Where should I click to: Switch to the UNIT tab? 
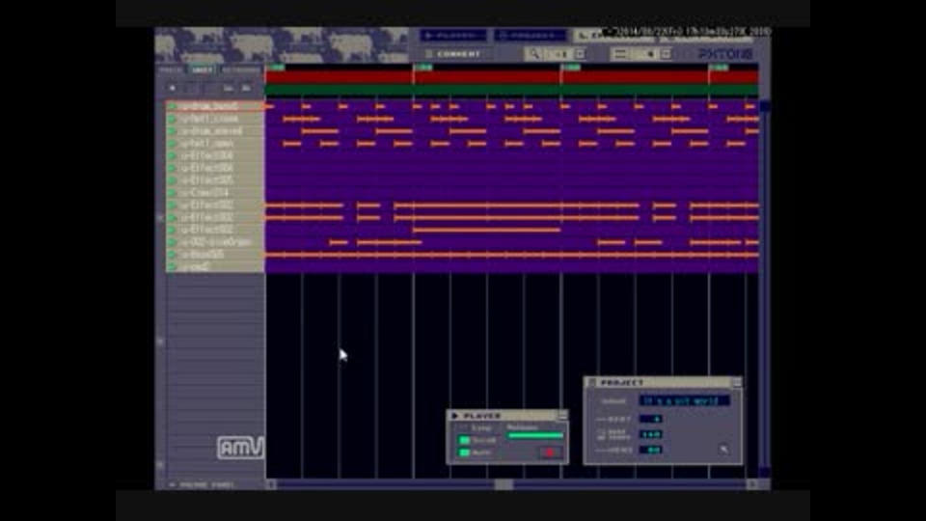pos(202,69)
